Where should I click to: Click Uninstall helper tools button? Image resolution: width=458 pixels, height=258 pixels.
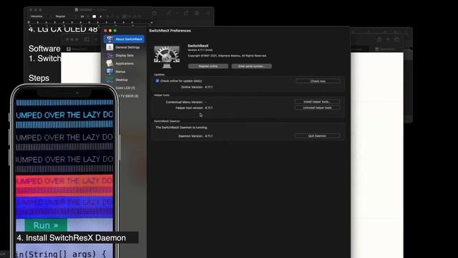point(317,107)
